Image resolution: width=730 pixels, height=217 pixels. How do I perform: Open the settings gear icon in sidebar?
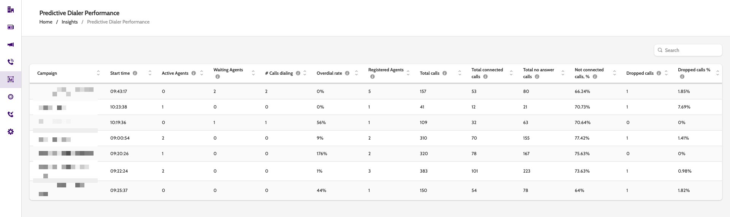(11, 132)
